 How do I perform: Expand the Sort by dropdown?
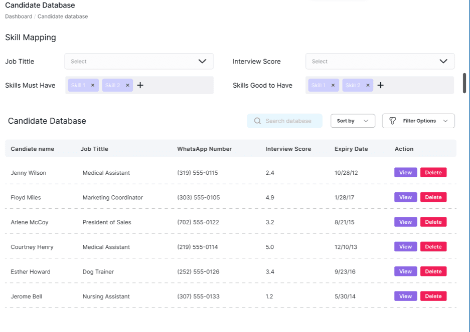(x=353, y=121)
